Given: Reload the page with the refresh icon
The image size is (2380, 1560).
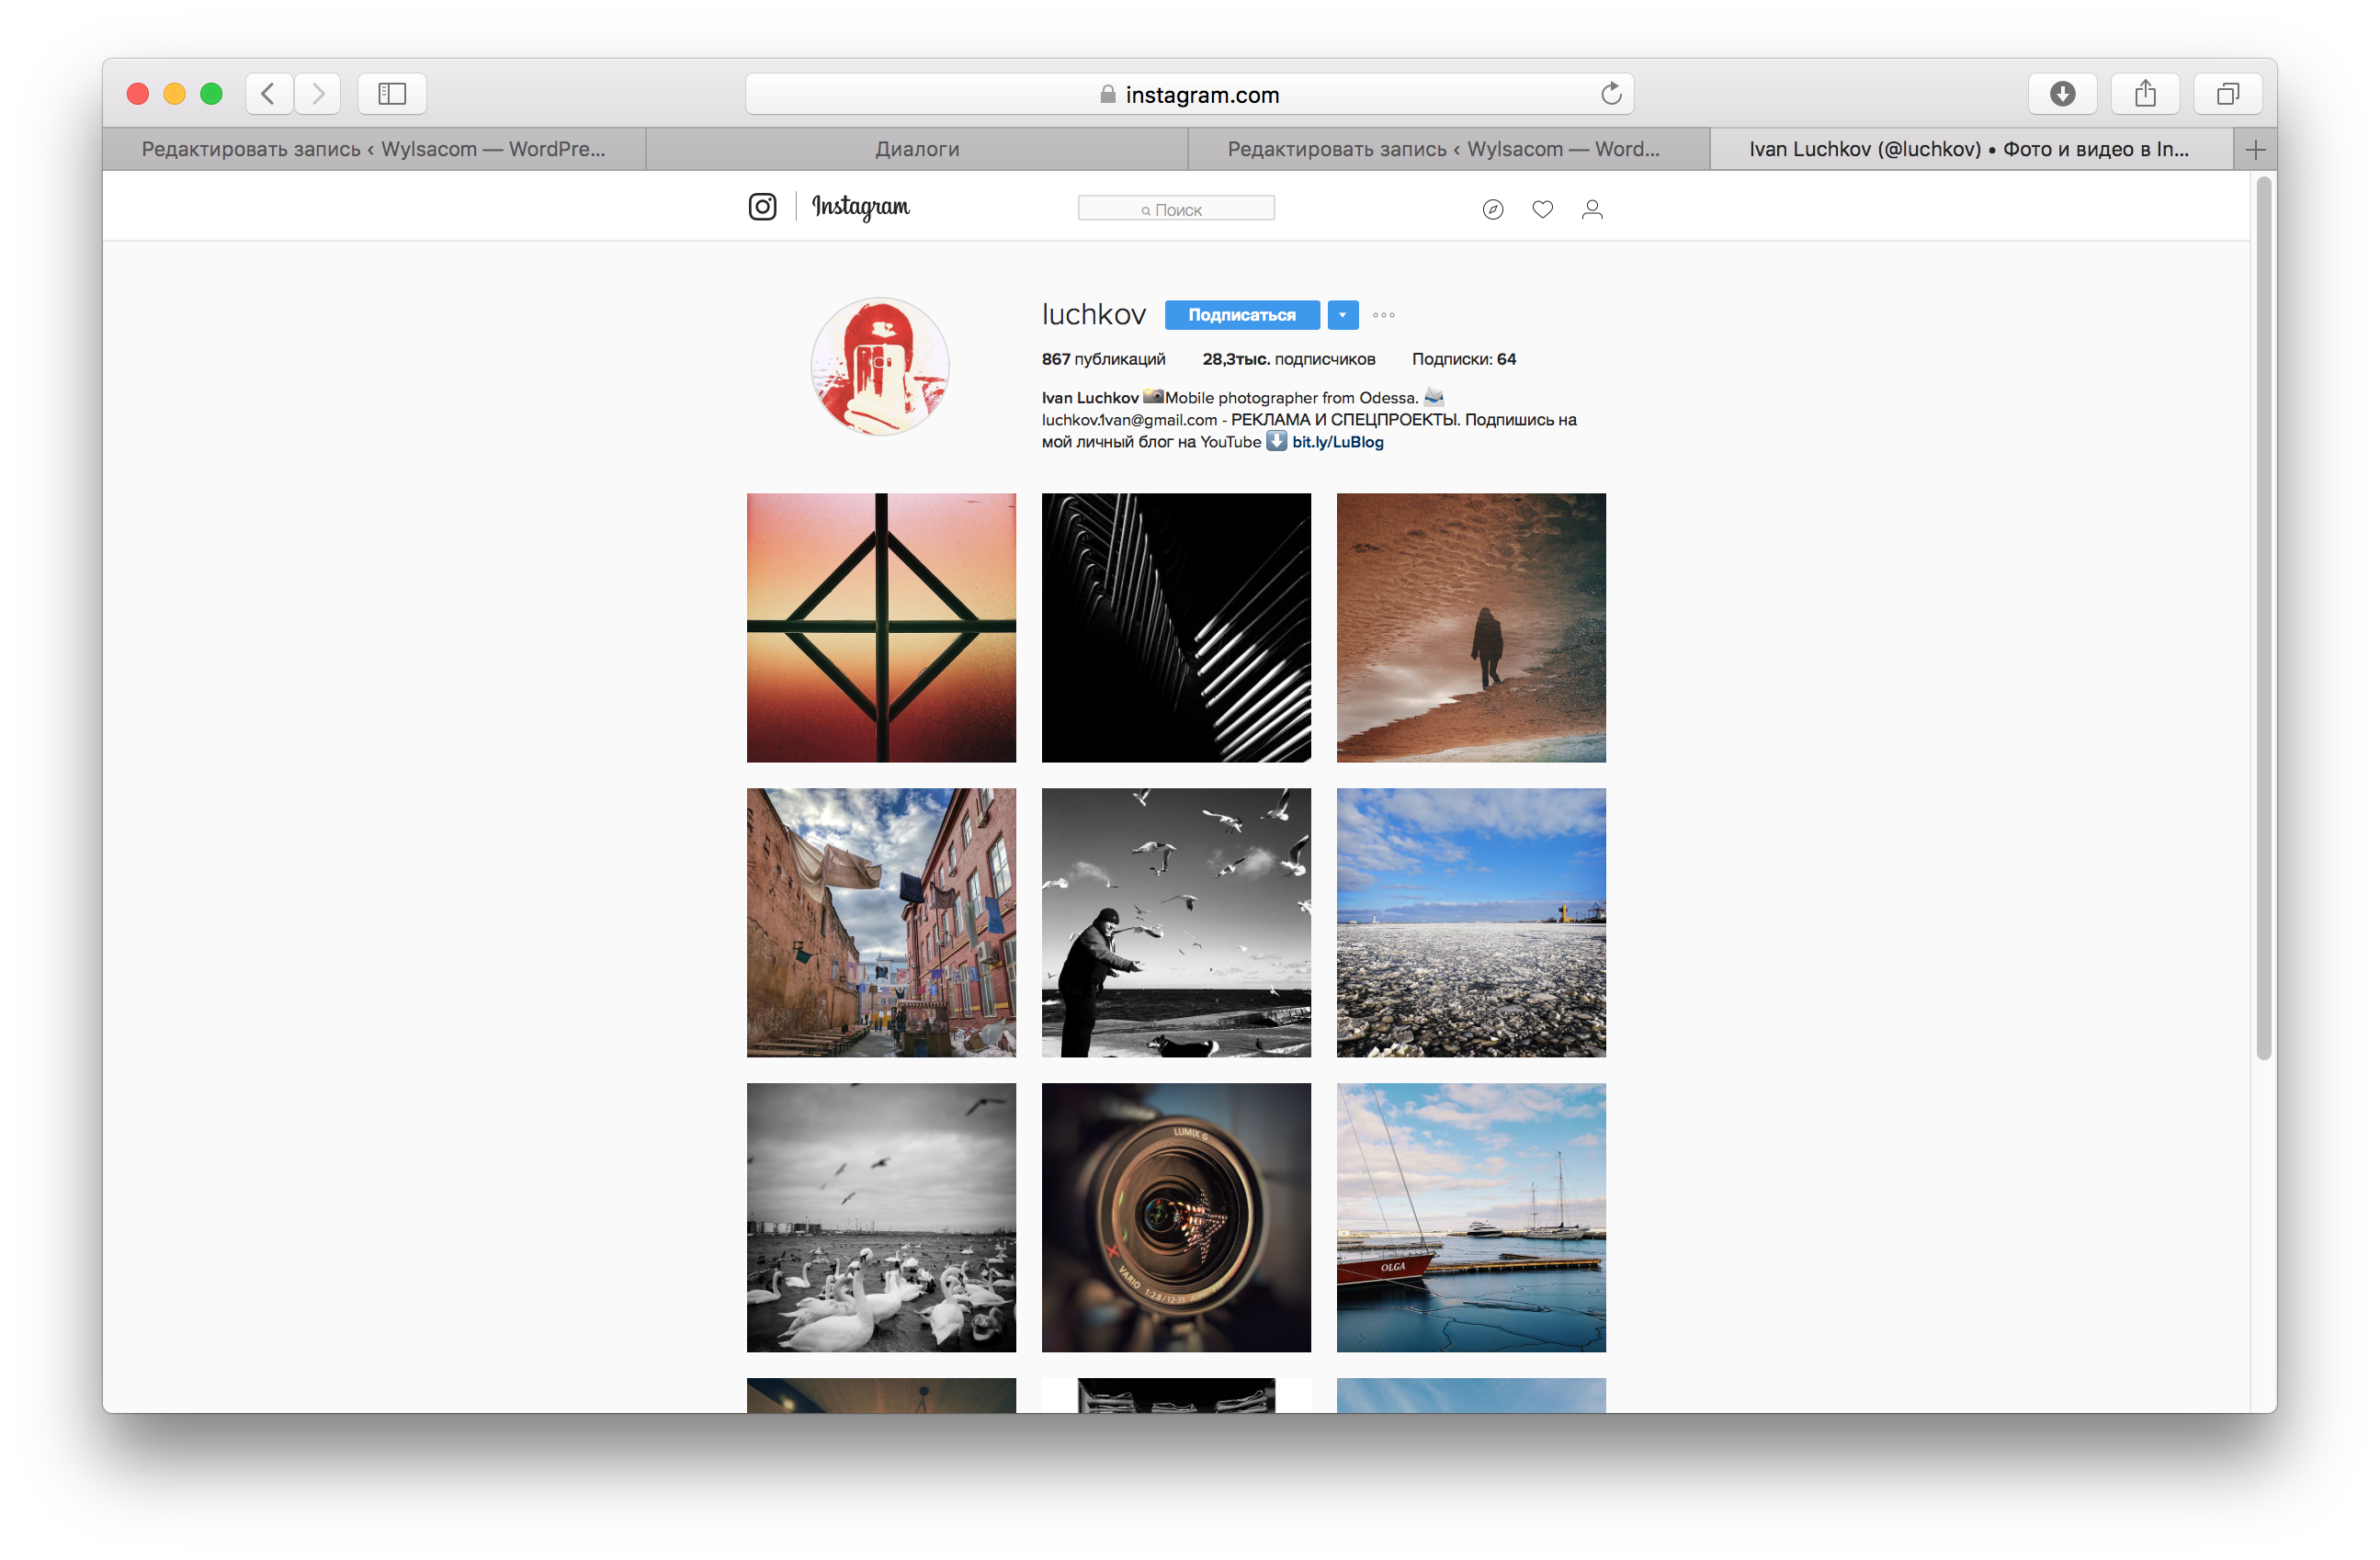Looking at the screenshot, I should point(1611,94).
